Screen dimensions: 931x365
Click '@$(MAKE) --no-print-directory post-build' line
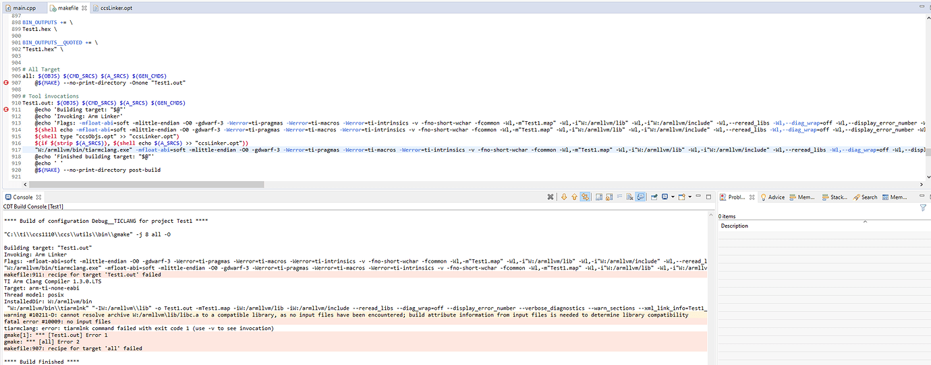point(98,170)
